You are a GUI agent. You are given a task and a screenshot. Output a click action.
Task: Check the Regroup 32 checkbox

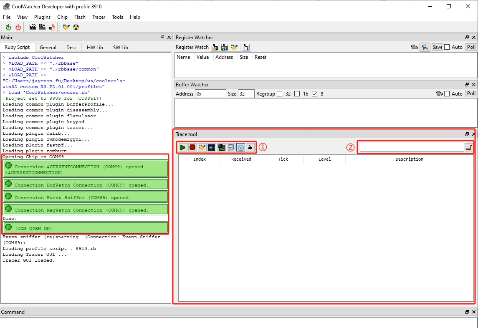pyautogui.click(x=280, y=93)
